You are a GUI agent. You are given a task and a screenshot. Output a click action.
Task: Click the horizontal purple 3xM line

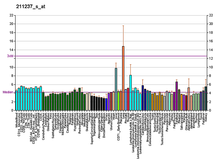[x=111, y=56]
